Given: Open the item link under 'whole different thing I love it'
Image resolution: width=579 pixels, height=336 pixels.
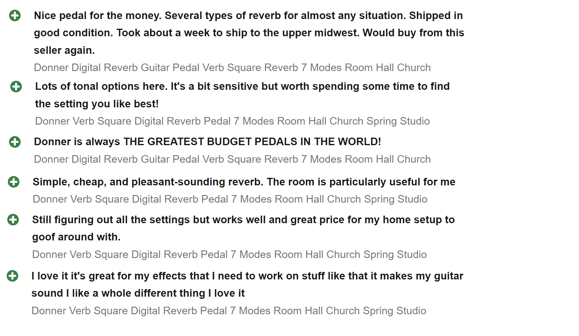Looking at the screenshot, I should pos(229,311).
